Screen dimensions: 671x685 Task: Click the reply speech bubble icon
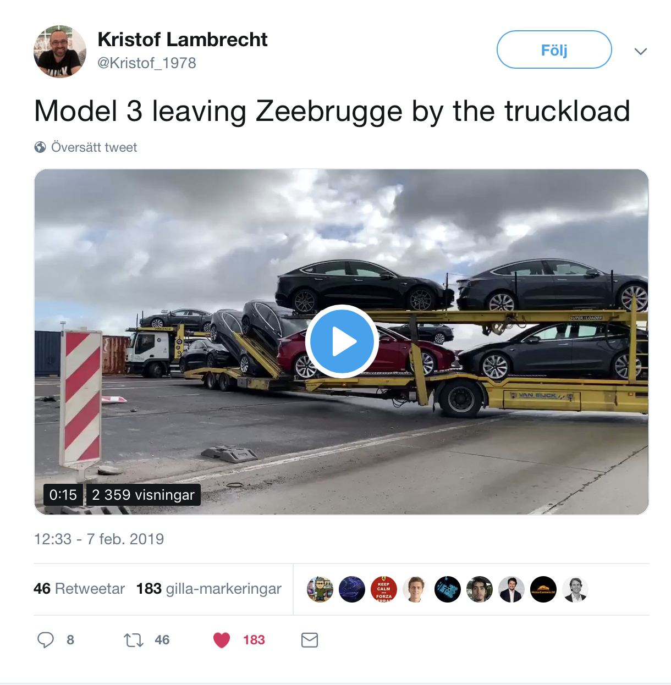pyautogui.click(x=46, y=640)
